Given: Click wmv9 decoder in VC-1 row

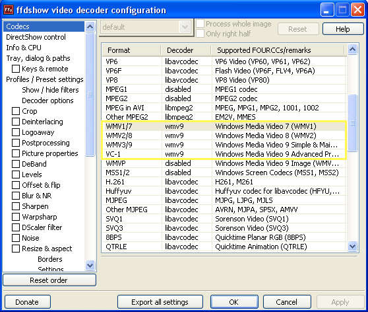Looking at the screenshot, I should point(174,154).
